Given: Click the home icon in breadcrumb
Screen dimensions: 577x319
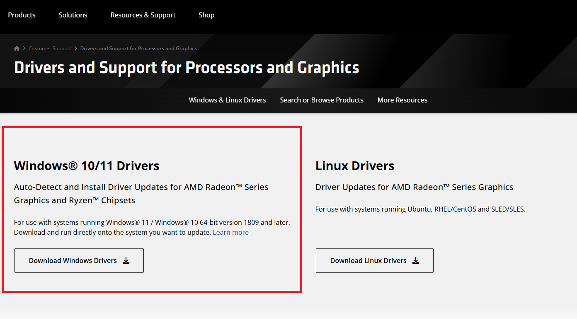Looking at the screenshot, I should [x=17, y=49].
